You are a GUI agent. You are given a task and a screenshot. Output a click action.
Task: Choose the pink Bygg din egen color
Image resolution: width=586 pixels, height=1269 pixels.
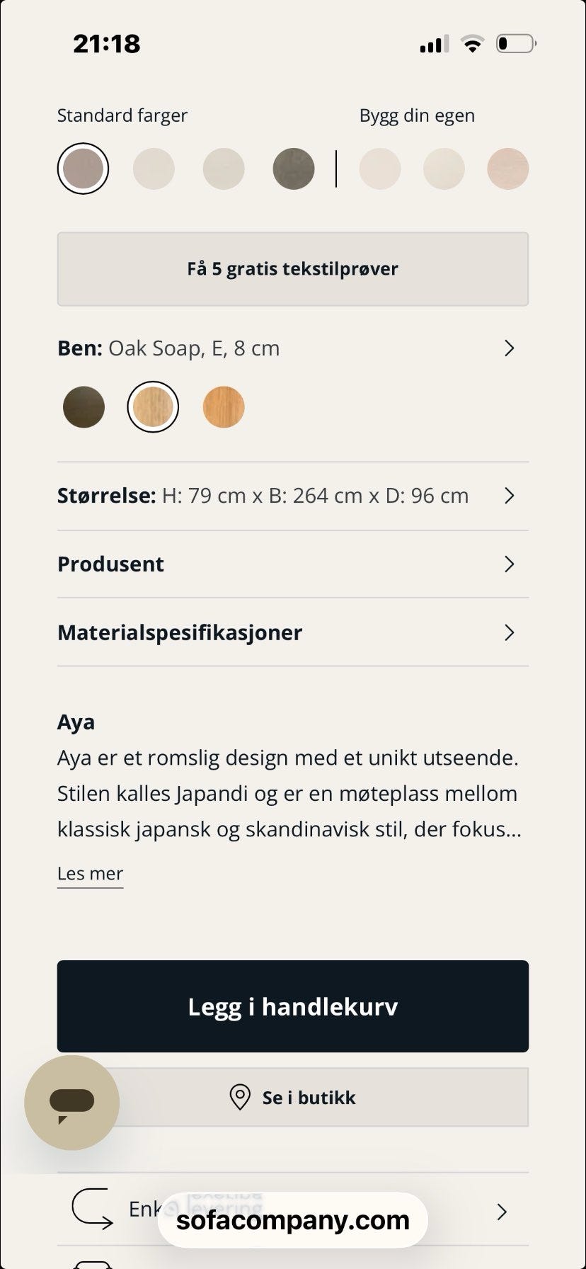pyautogui.click(x=507, y=169)
